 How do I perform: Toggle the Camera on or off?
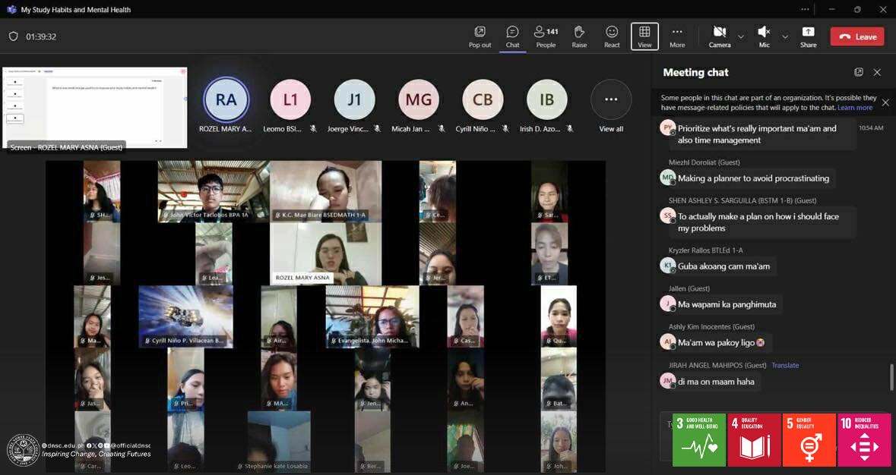pos(719,36)
